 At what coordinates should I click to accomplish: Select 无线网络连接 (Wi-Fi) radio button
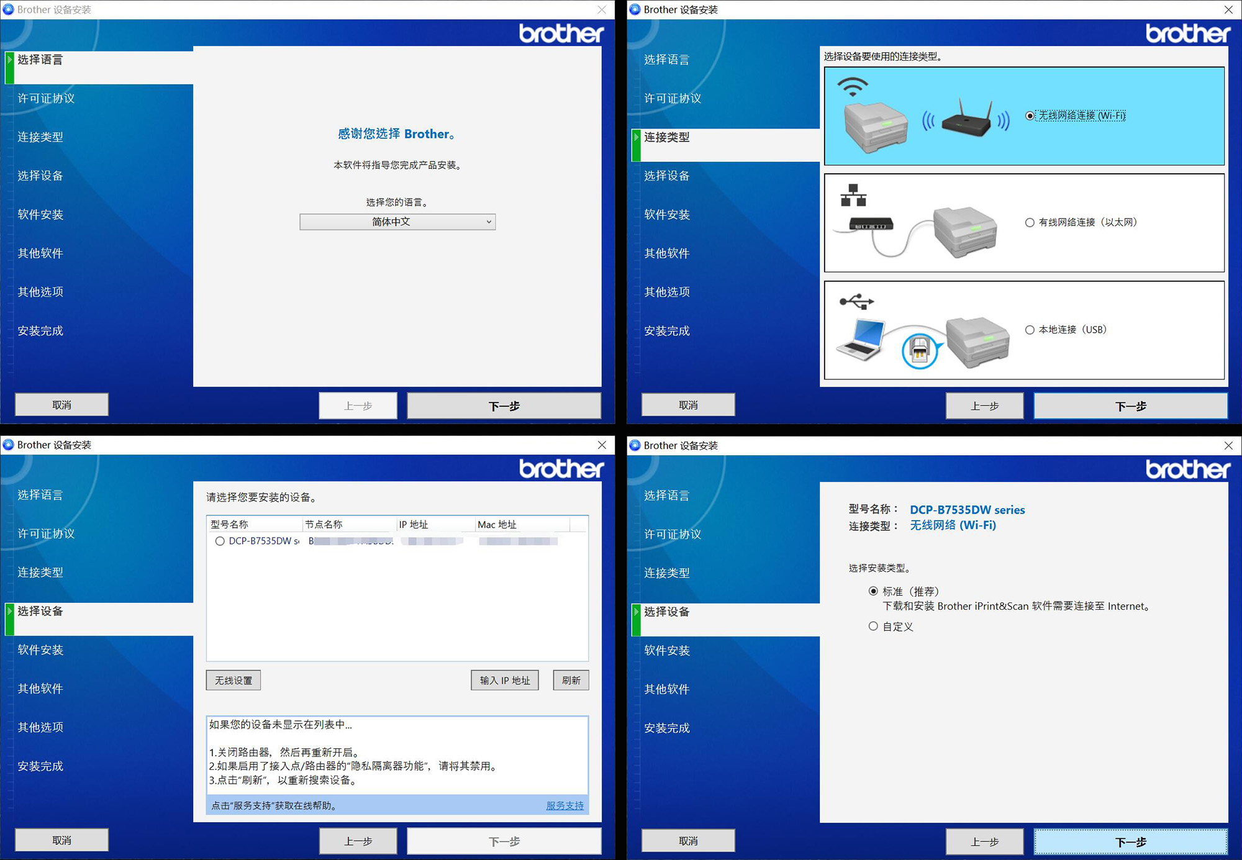click(1030, 115)
